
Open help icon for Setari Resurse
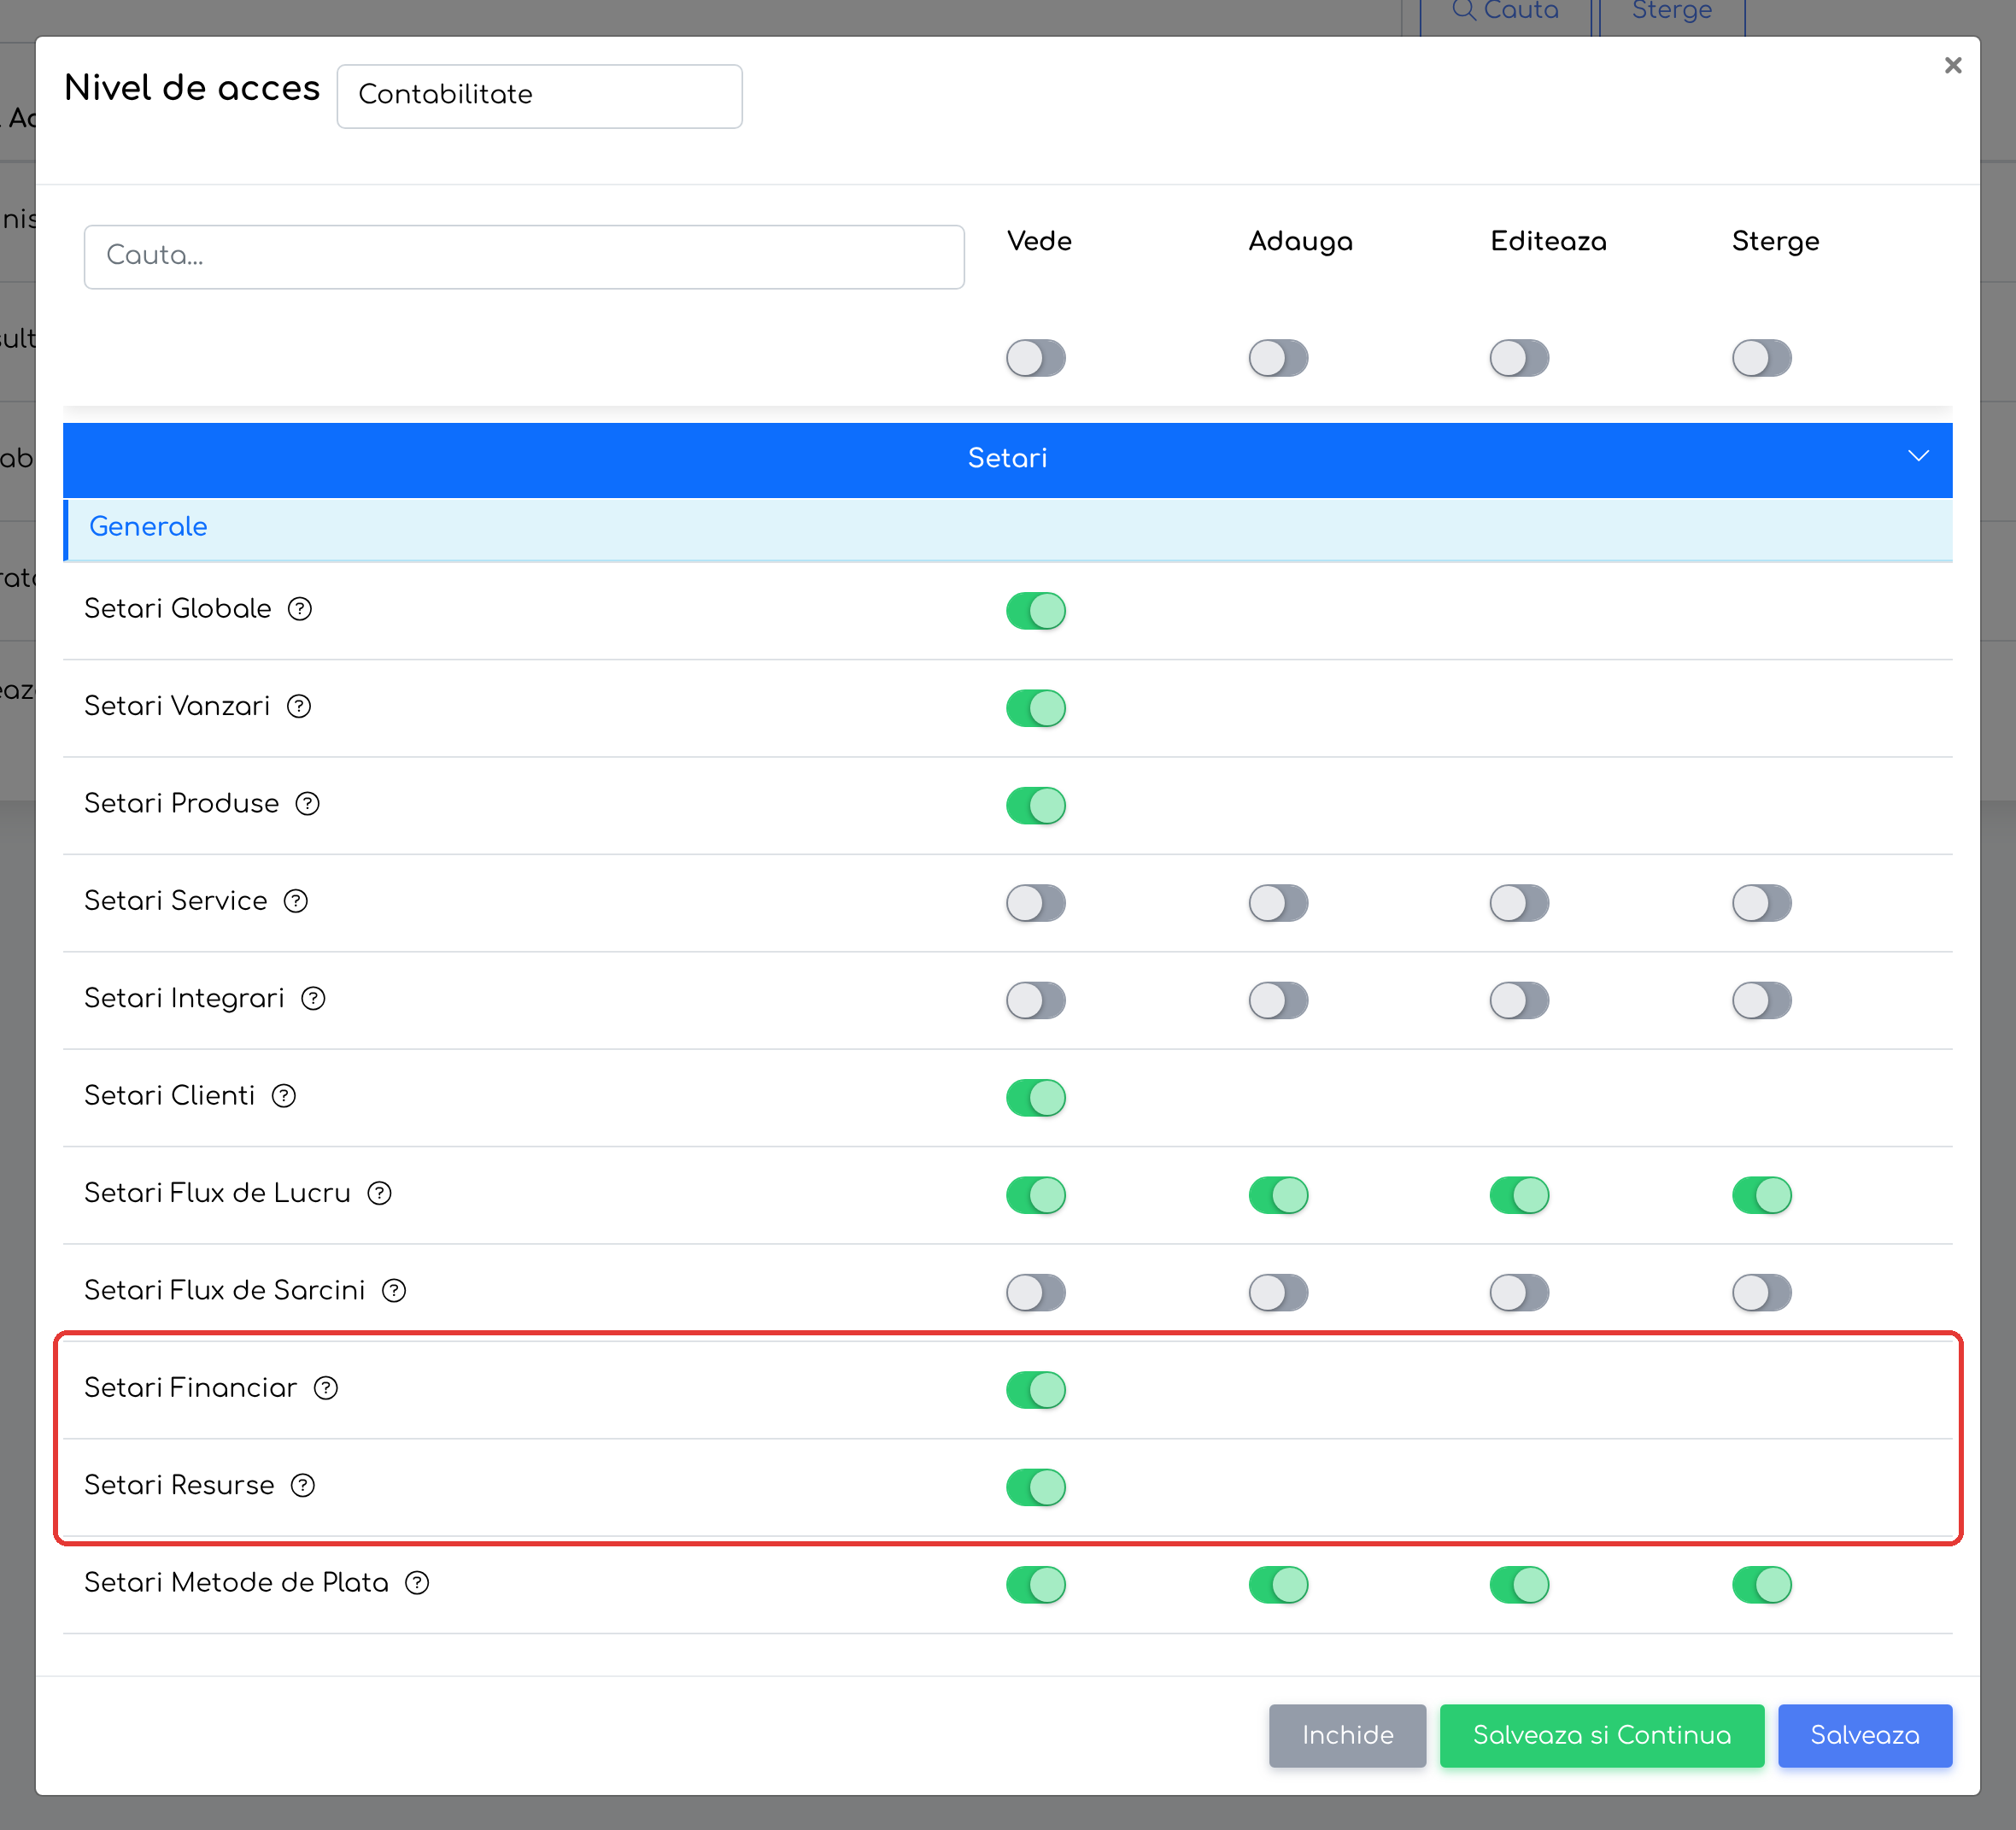[303, 1485]
